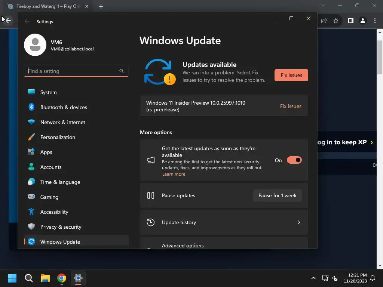The width and height of the screenshot is (383, 287).
Task: Switch to Chrome from the taskbar
Action: tap(62, 278)
